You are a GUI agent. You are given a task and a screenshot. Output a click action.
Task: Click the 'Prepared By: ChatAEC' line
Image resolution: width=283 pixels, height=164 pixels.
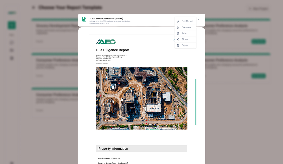click(x=104, y=59)
